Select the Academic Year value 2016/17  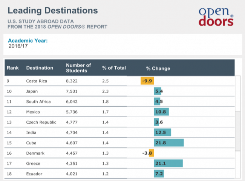click(x=18, y=46)
